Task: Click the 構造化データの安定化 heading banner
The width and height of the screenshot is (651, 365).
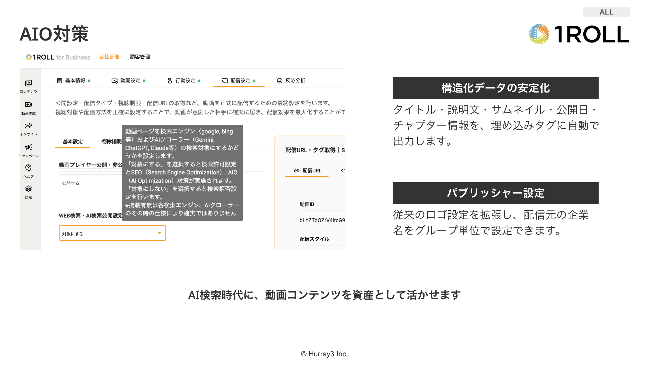Action: [x=496, y=88]
